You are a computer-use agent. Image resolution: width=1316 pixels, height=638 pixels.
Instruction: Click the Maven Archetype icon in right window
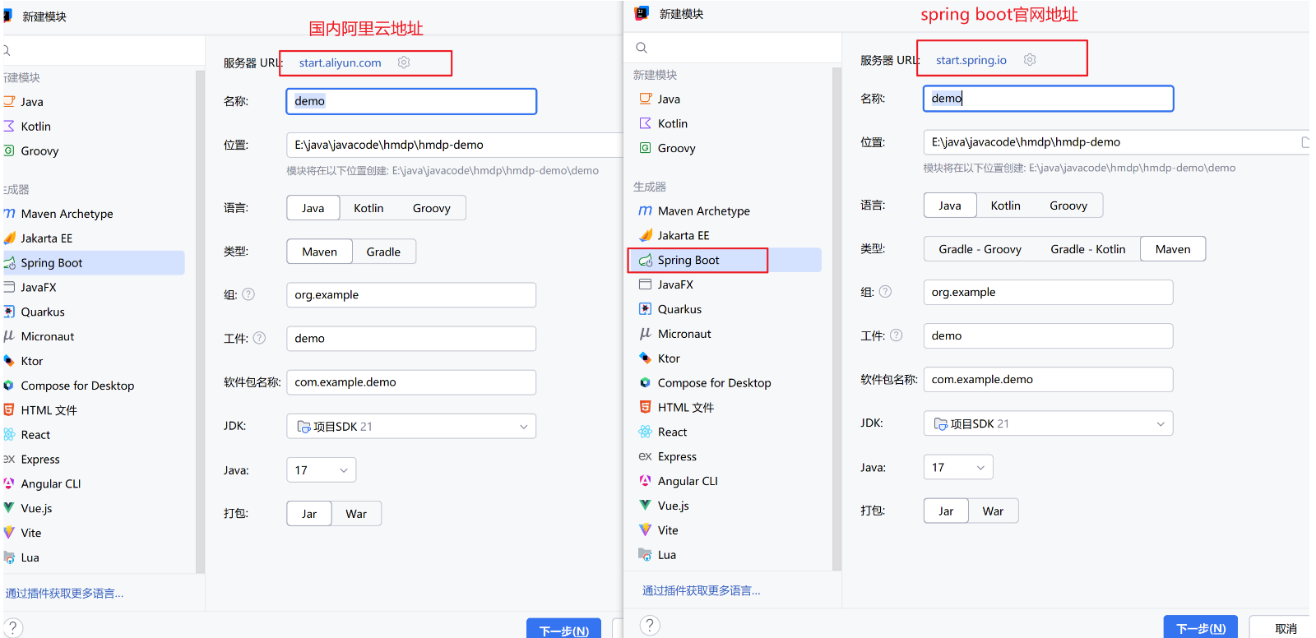(x=646, y=210)
